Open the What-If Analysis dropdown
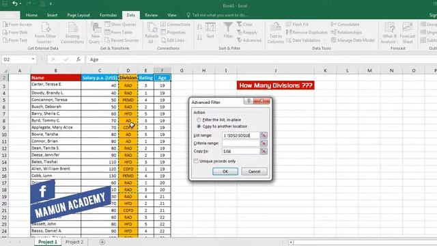Viewport: 437px width, 246px height. pyautogui.click(x=389, y=33)
